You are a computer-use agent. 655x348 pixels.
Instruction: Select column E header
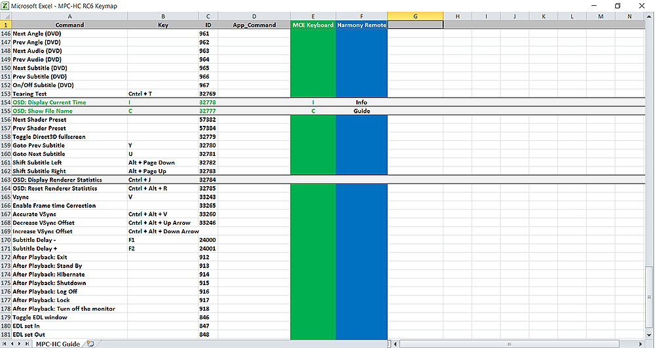tap(313, 16)
